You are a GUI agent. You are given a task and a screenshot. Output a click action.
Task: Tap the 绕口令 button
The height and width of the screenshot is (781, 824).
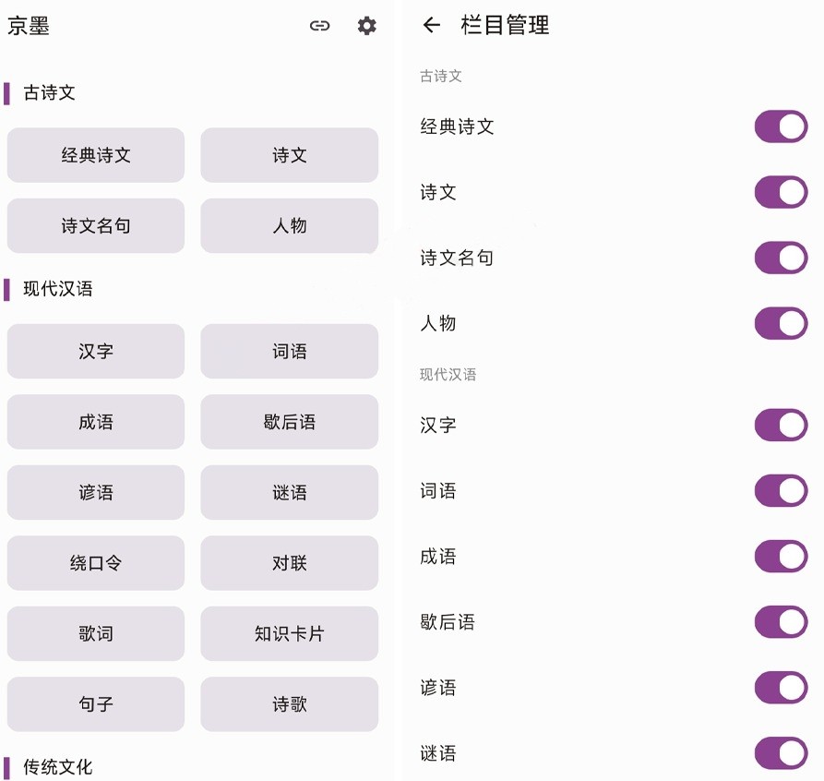96,563
